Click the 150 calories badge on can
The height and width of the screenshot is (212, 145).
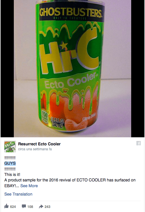click(x=45, y=117)
